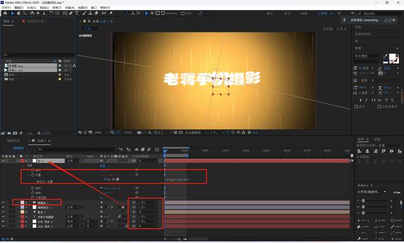The width and height of the screenshot is (404, 243).
Task: Click the first slider in Motion 2 panel
Action: point(373,201)
